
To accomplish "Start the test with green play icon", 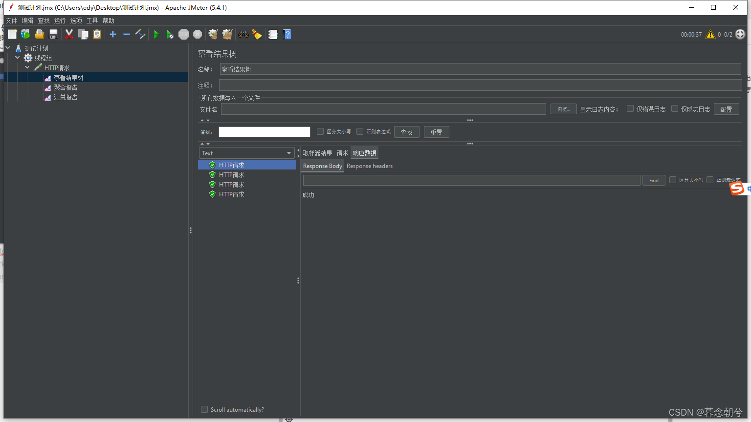I will [x=156, y=34].
